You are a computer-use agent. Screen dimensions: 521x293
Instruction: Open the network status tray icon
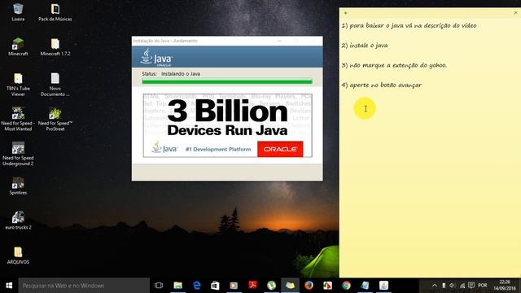(x=462, y=286)
